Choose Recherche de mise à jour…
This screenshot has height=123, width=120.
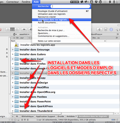(62, 30)
